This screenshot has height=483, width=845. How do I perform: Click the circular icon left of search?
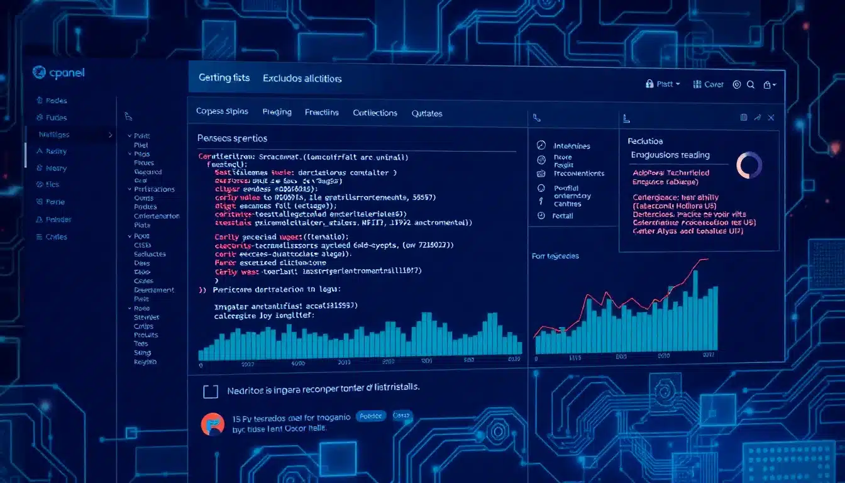tap(737, 84)
